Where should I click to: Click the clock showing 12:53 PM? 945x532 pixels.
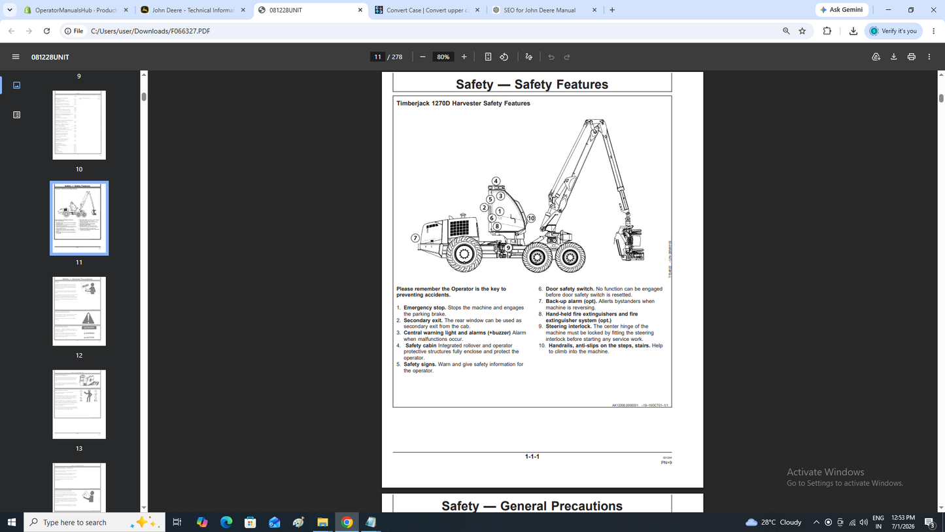903,522
